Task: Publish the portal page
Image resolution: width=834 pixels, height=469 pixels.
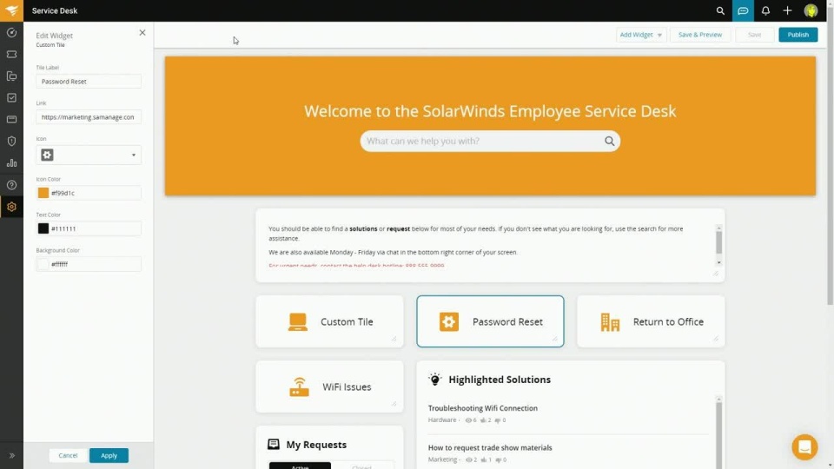Action: (x=798, y=35)
